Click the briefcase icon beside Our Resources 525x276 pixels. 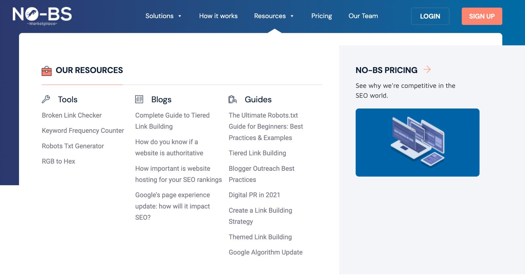47,71
